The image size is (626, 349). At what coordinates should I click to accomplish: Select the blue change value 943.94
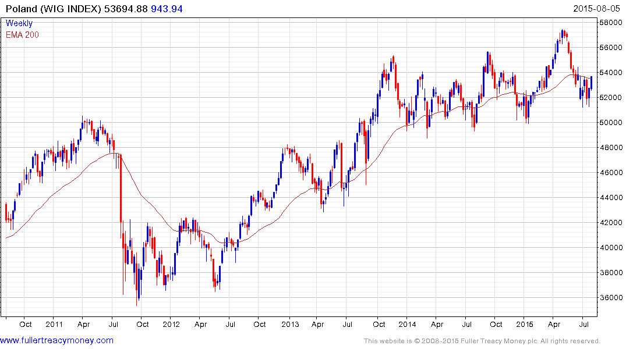click(x=167, y=9)
